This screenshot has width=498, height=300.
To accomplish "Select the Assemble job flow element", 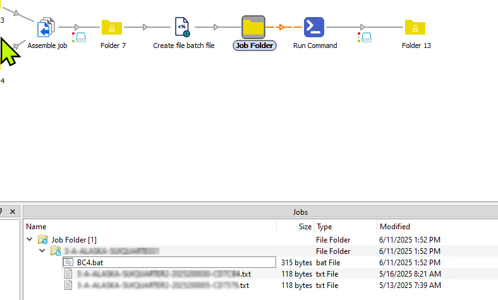I will (x=47, y=28).
